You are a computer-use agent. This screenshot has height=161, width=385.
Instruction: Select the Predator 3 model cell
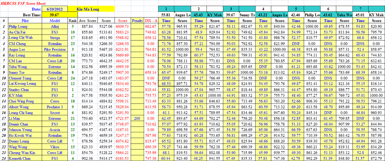coord(55,107)
